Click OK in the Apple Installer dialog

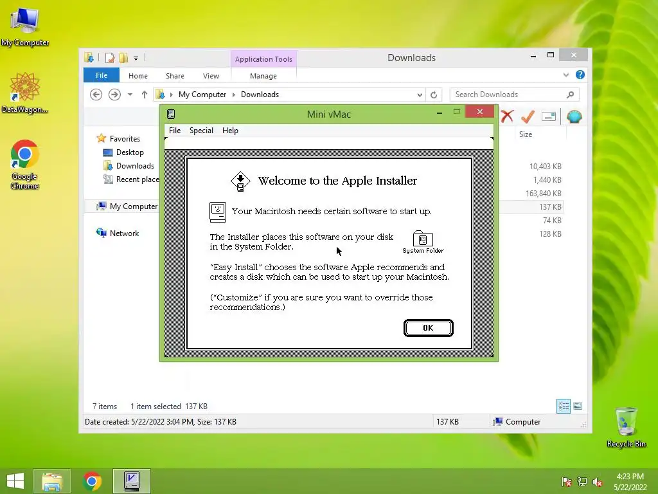coord(428,328)
